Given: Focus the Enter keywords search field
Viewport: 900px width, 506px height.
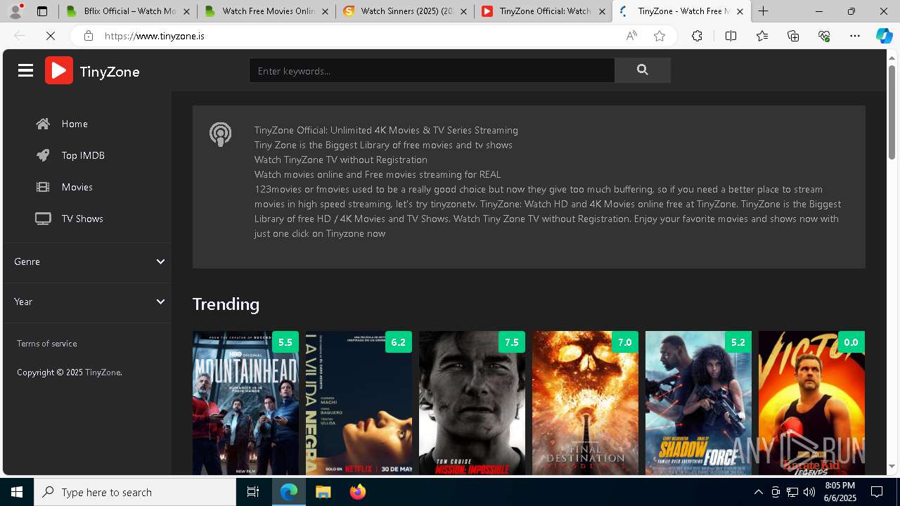Looking at the screenshot, I should (432, 70).
